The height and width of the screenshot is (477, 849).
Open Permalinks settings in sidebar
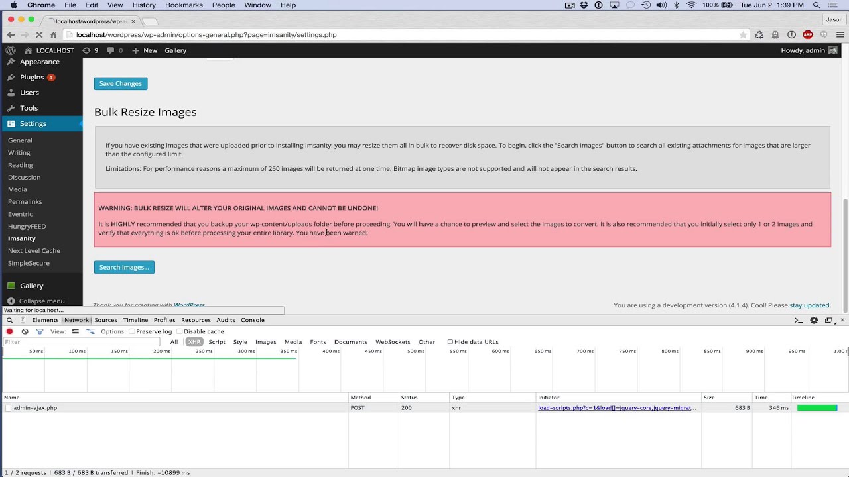pos(25,201)
